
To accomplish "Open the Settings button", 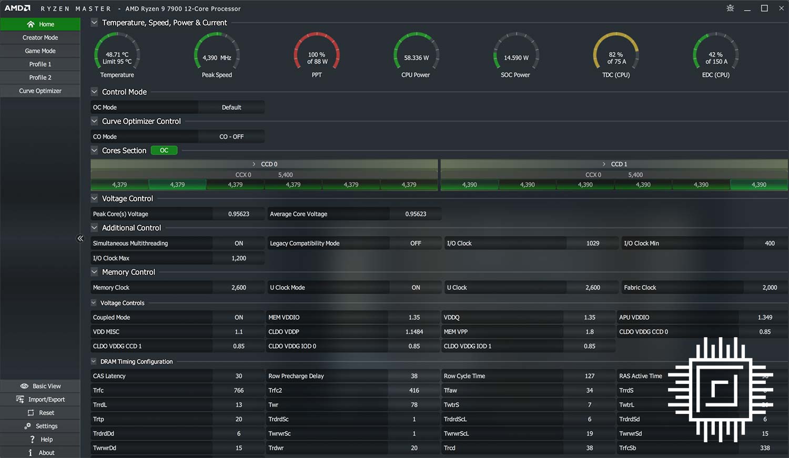I will tap(40, 426).
